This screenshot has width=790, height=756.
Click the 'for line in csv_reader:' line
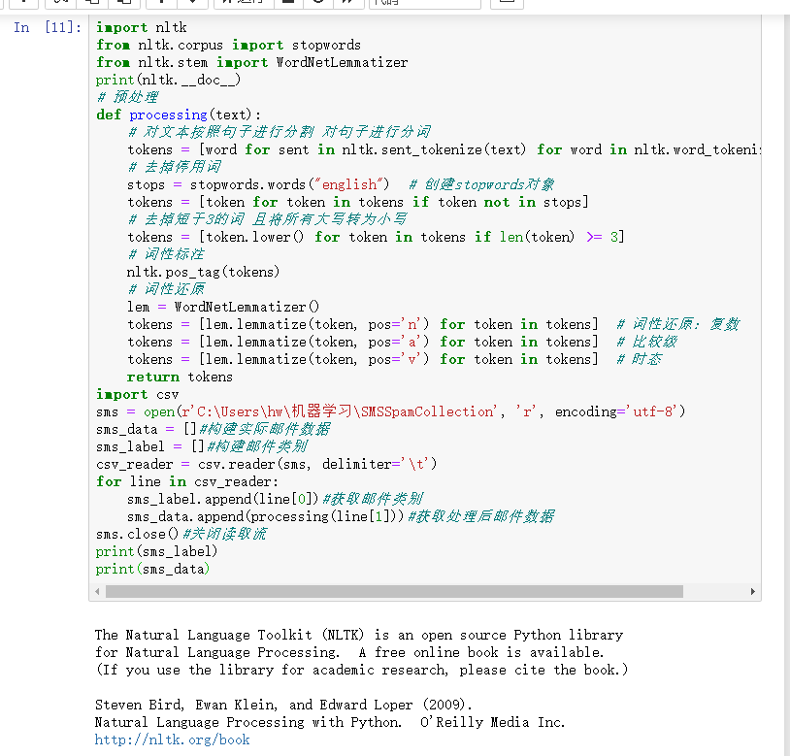[187, 481]
